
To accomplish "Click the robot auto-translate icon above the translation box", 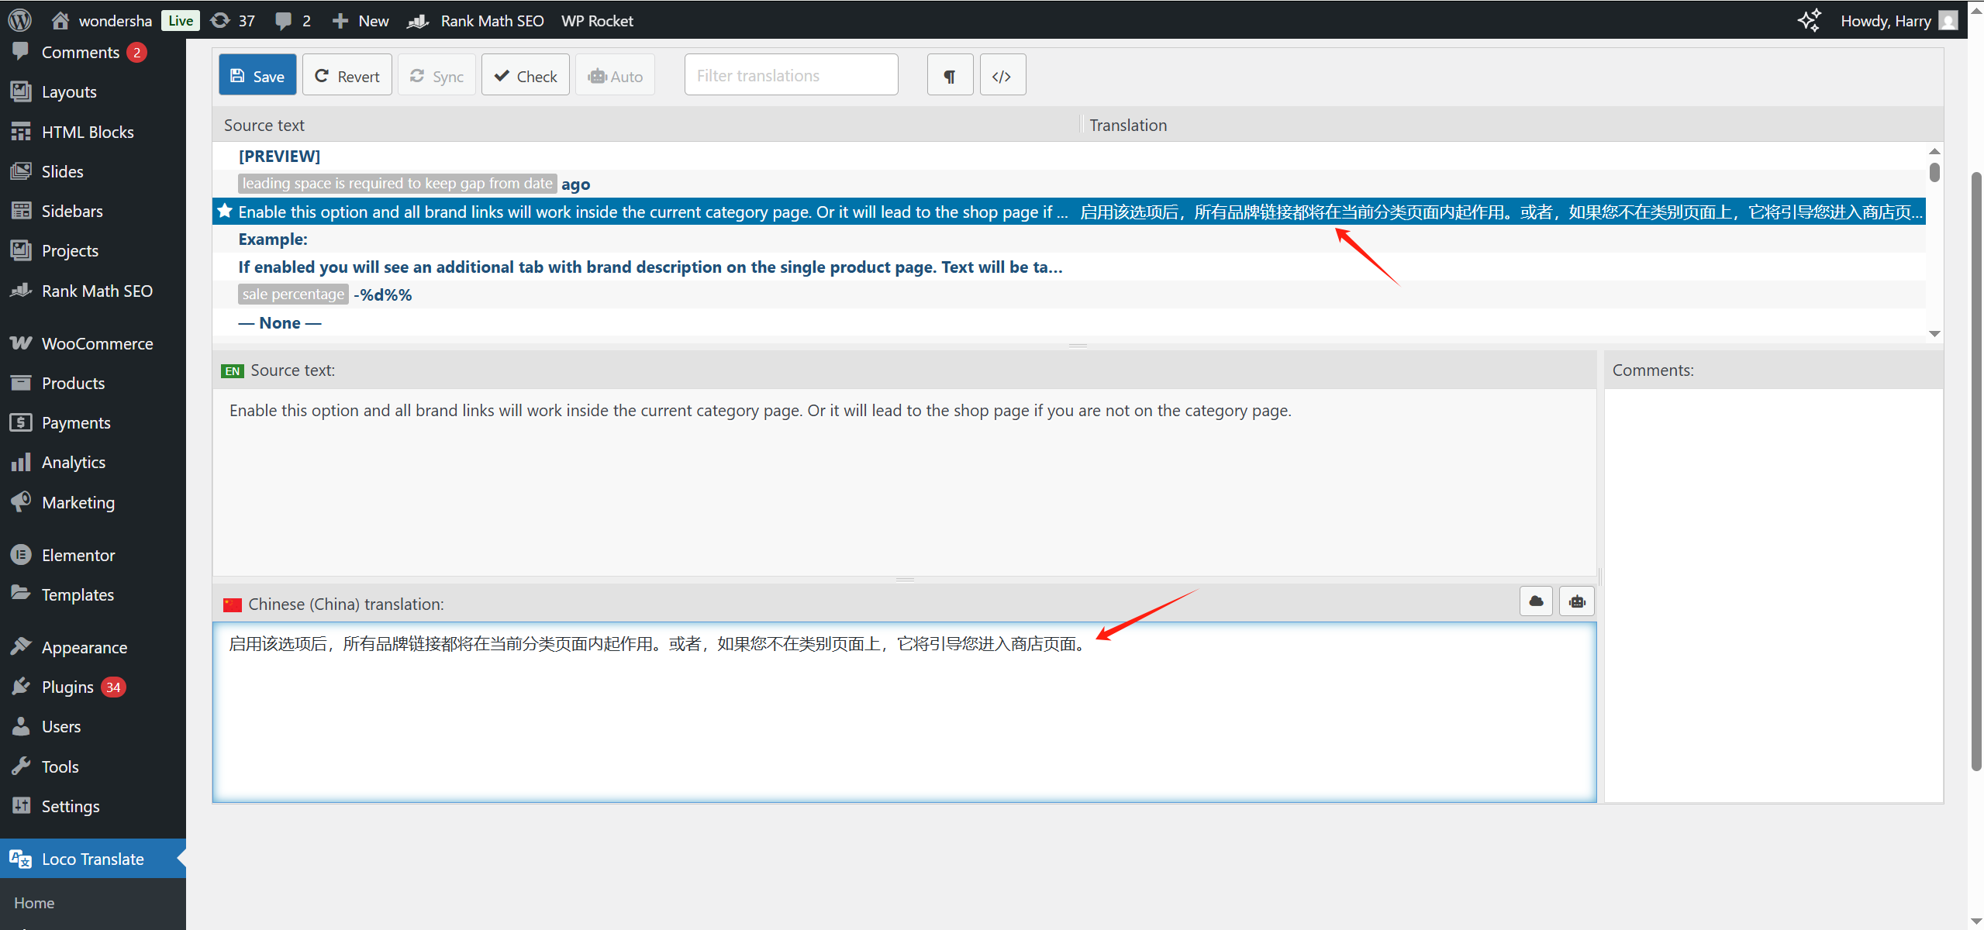I will [1577, 601].
